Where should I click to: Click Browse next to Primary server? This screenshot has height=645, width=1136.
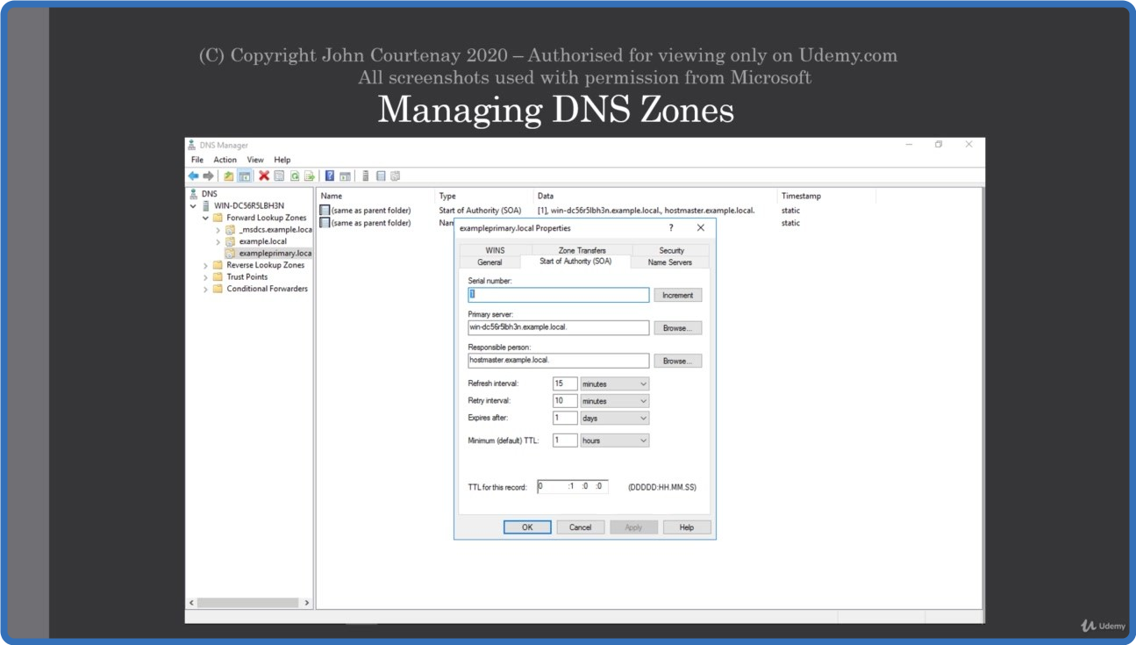click(x=677, y=328)
